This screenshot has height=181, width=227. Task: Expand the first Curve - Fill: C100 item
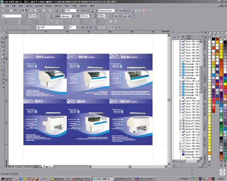pos(180,41)
